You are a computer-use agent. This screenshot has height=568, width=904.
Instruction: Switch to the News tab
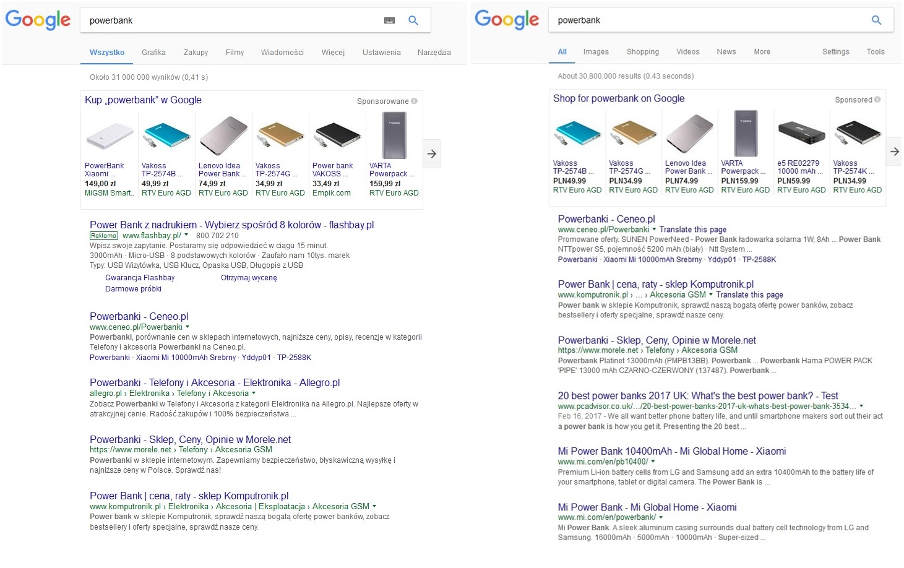click(726, 52)
